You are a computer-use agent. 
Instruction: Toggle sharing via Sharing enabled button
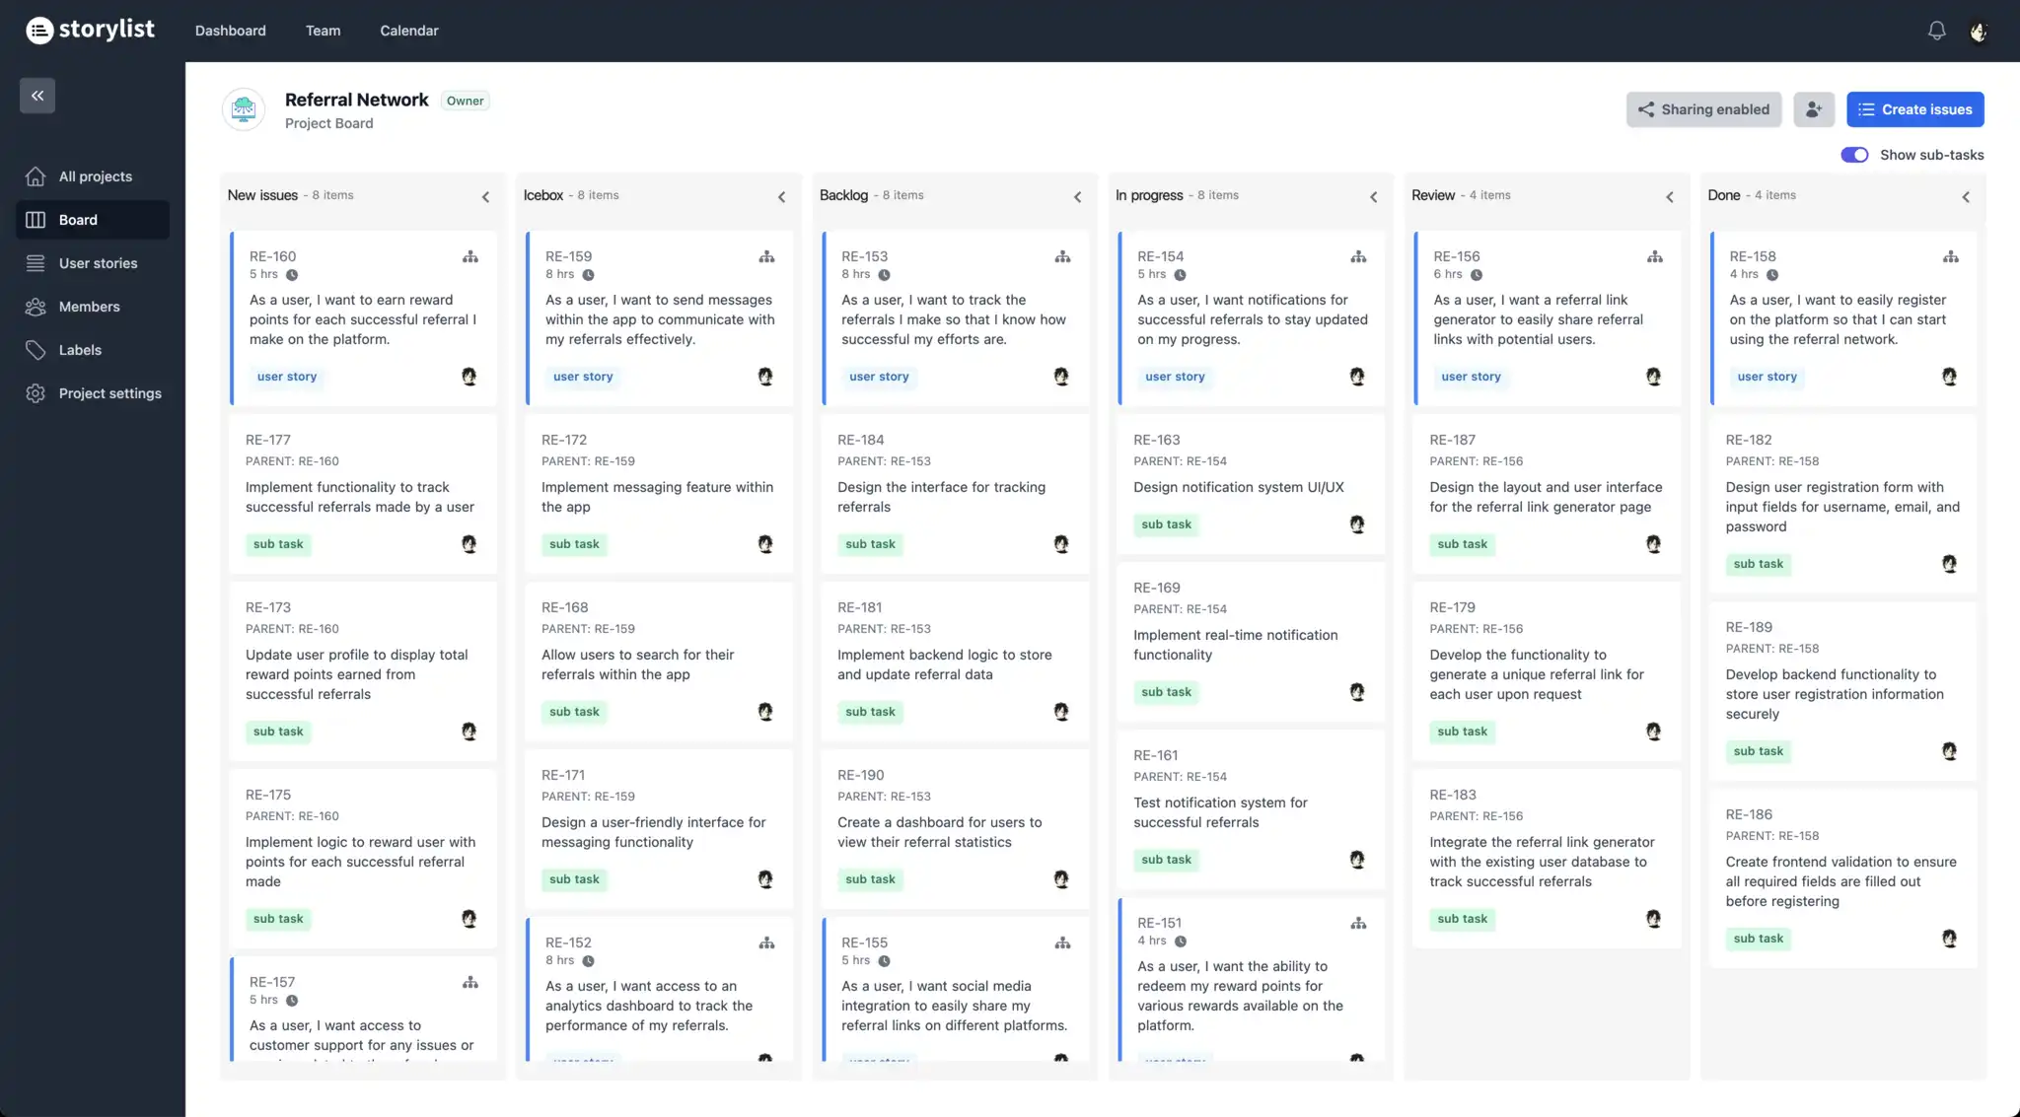point(1702,108)
